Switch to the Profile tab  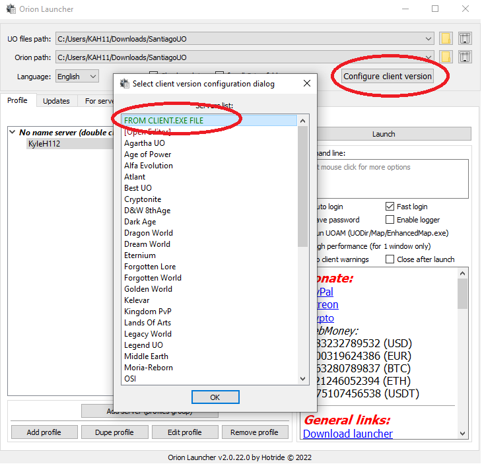click(x=17, y=101)
